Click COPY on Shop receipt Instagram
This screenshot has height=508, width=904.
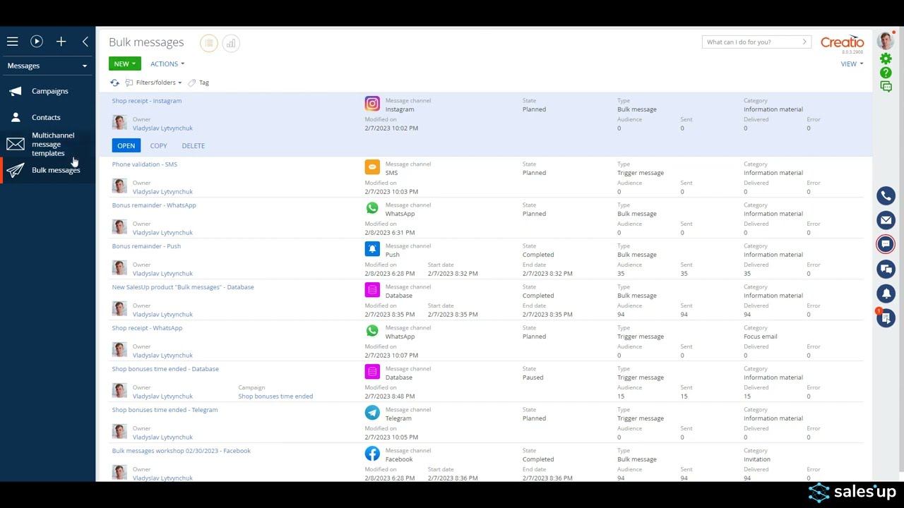click(158, 146)
